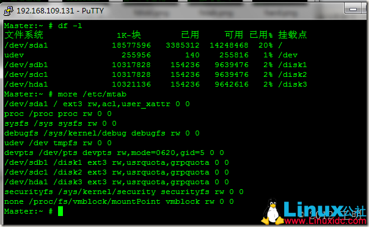The width and height of the screenshot is (369, 227).
Task: Click '/dev/sda1' in df output
Action: point(26,45)
